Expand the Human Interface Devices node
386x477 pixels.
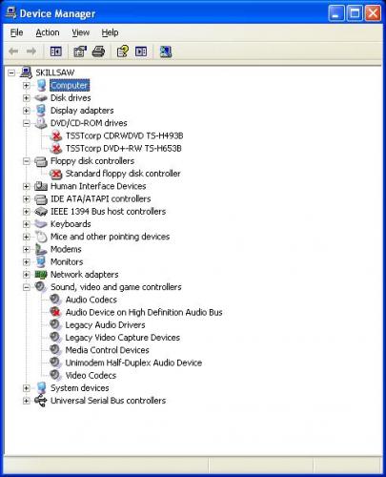pos(27,186)
